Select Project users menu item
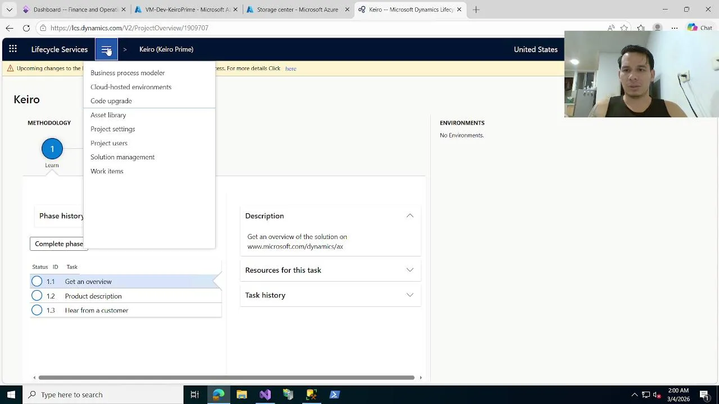Viewport: 719px width, 404px height. coord(109,143)
